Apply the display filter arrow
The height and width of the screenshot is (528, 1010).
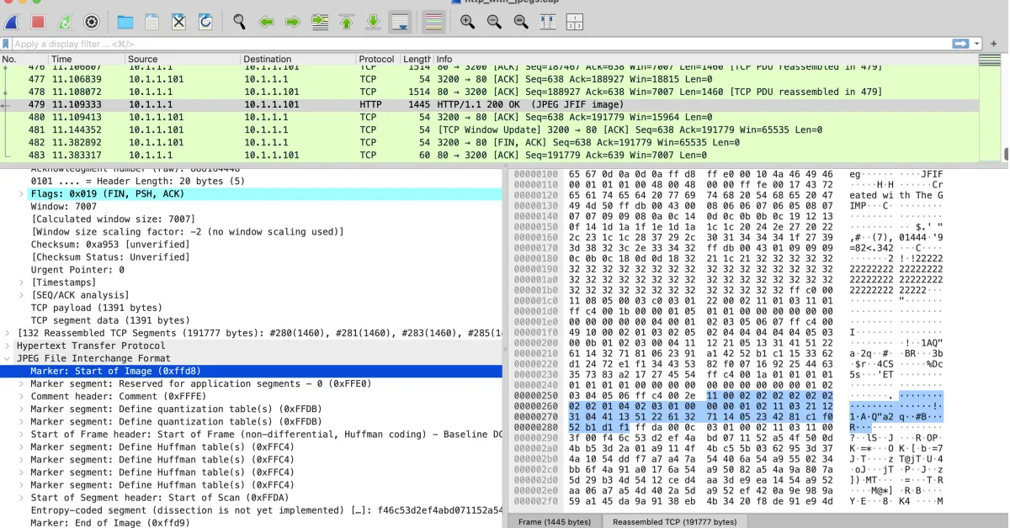960,44
